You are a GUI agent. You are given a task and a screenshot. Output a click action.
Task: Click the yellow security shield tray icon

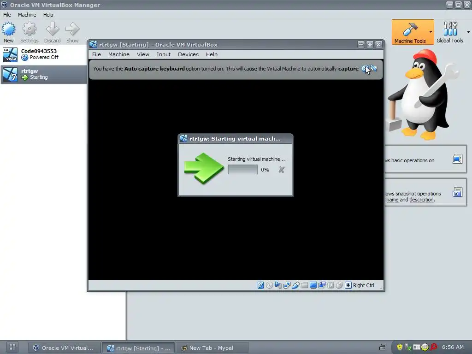coord(400,347)
